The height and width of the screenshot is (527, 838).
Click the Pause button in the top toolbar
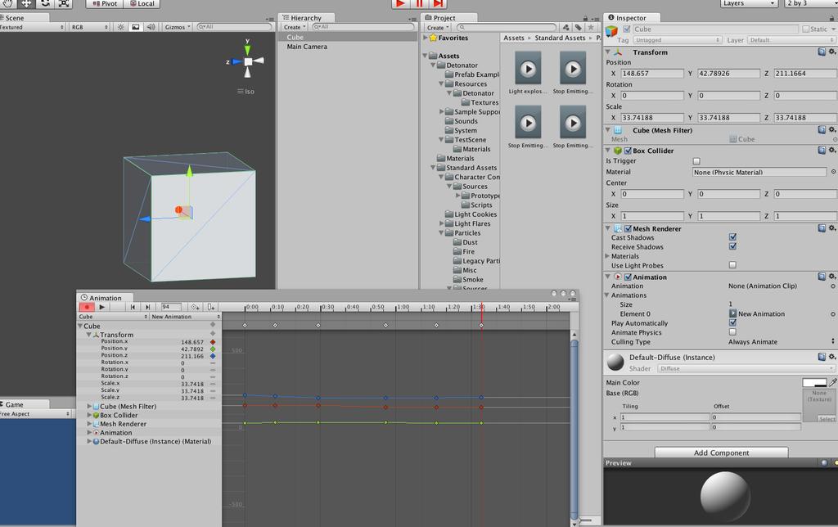coord(419,3)
